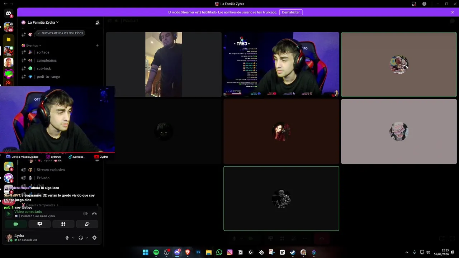This screenshot has width=459, height=258.
Task: Click the connection signal icon
Action: [x=9, y=214]
